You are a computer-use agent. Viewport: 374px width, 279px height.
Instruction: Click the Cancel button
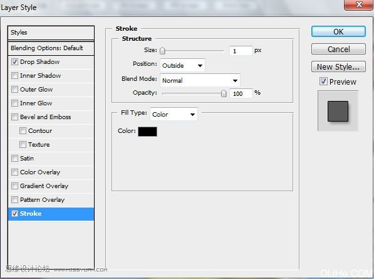pos(338,49)
